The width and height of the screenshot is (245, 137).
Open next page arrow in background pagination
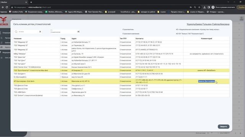[240, 133]
